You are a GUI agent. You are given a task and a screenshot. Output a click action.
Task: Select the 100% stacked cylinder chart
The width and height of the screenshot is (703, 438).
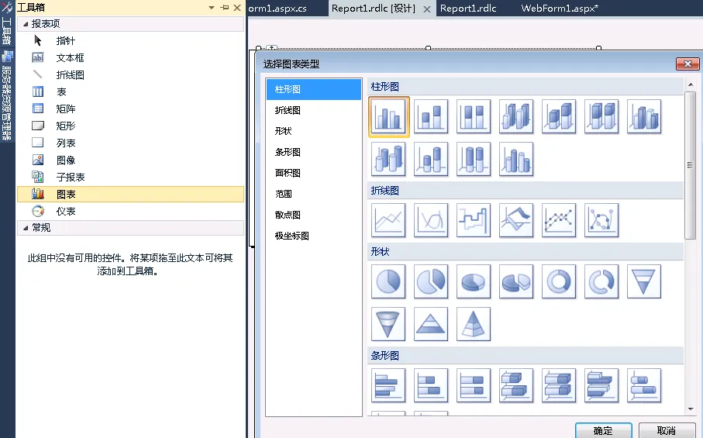[474, 159]
